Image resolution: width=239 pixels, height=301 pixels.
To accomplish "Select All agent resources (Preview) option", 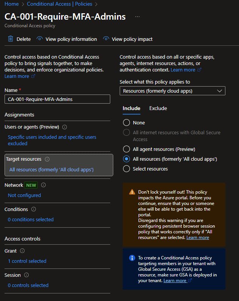I will (126, 149).
